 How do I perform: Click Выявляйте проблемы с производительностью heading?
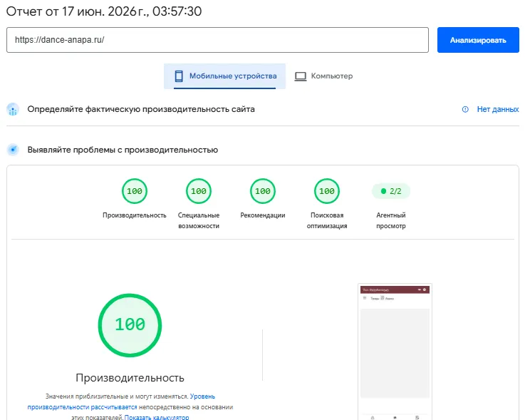pyautogui.click(x=123, y=150)
